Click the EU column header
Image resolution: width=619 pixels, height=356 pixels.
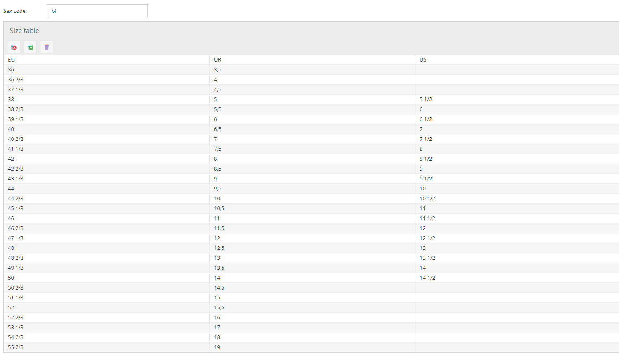(107, 59)
